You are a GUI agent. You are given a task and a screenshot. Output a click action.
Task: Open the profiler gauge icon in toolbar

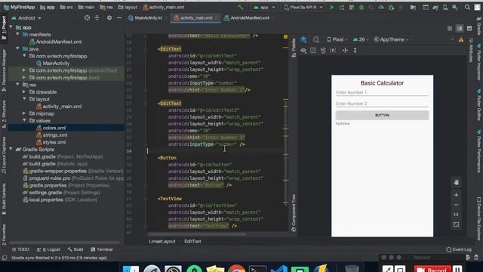click(381, 8)
